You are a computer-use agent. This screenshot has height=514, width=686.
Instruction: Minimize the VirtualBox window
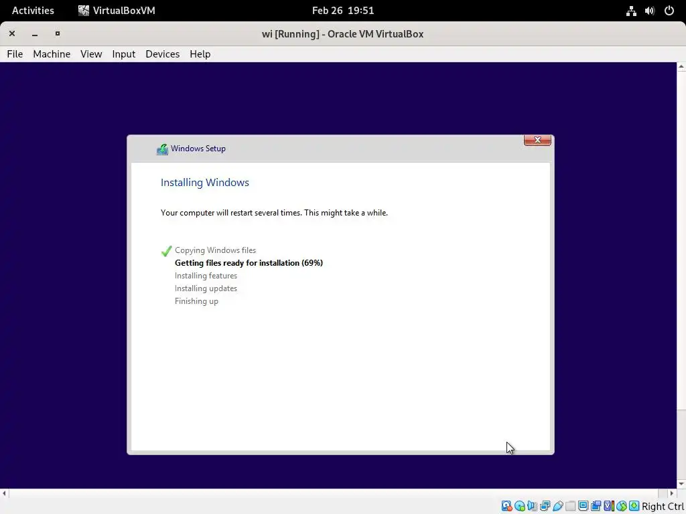pyautogui.click(x=35, y=33)
